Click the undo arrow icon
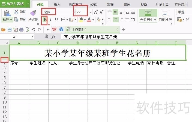This screenshot has width=192, height=122. [34, 30]
